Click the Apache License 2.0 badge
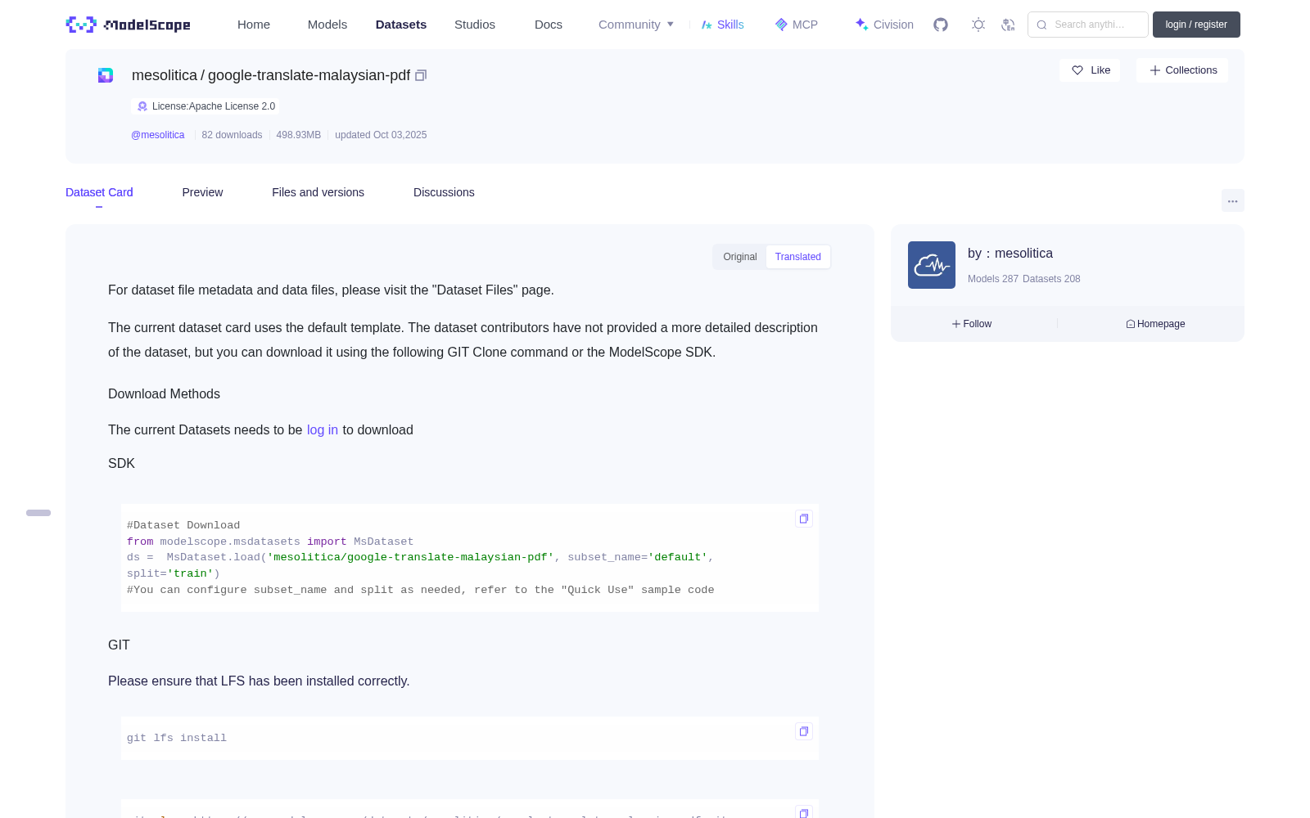Image resolution: width=1310 pixels, height=818 pixels. pos(206,106)
